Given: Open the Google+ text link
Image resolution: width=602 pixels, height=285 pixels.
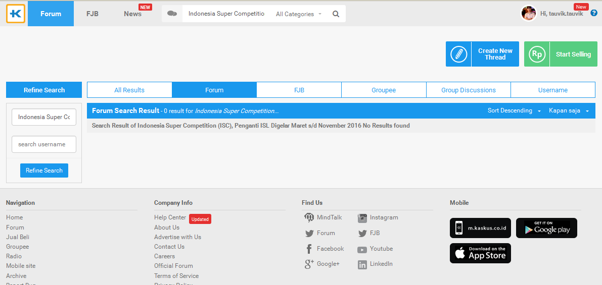Looking at the screenshot, I should click(328, 264).
